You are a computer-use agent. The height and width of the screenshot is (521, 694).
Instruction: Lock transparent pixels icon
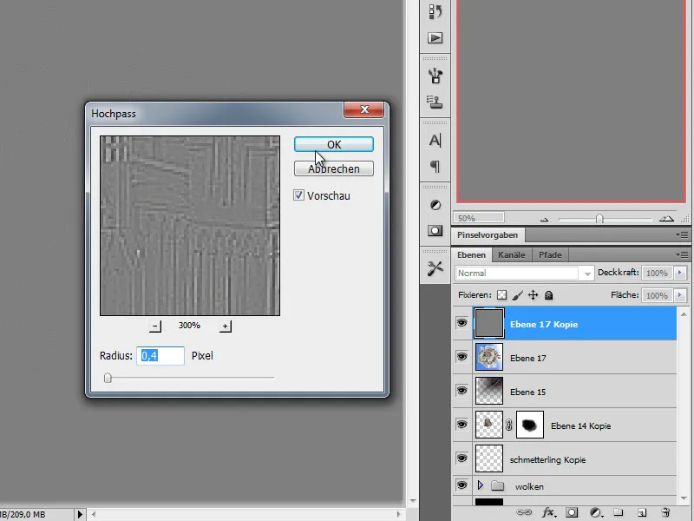click(x=501, y=295)
